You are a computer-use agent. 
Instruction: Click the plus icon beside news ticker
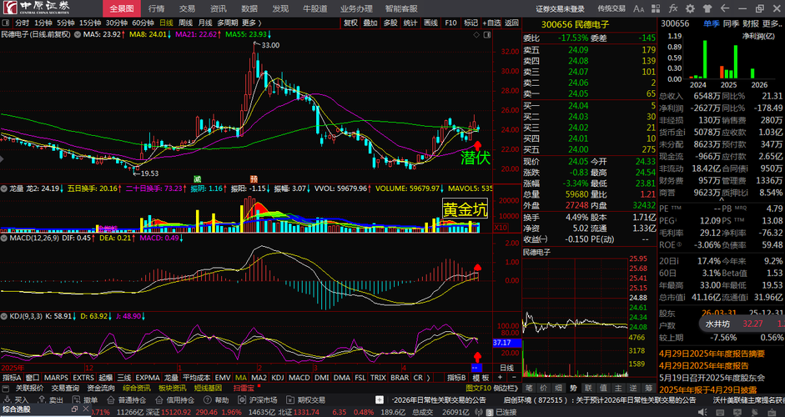380,400
